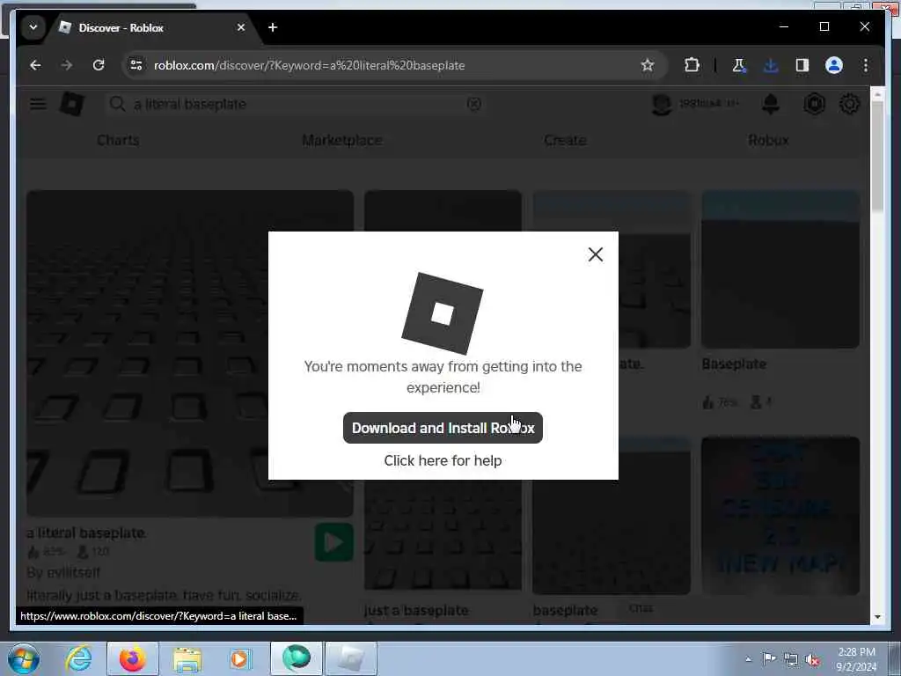Click the scrollbar down arrow

pyautogui.click(x=877, y=617)
